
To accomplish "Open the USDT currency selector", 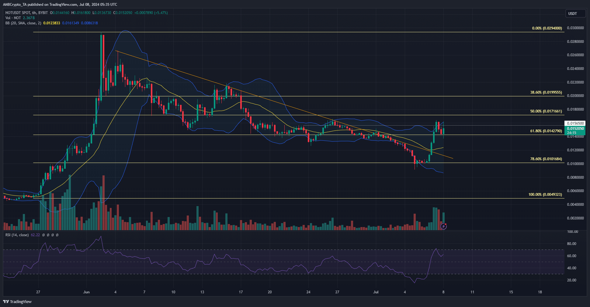I will 575,13.
